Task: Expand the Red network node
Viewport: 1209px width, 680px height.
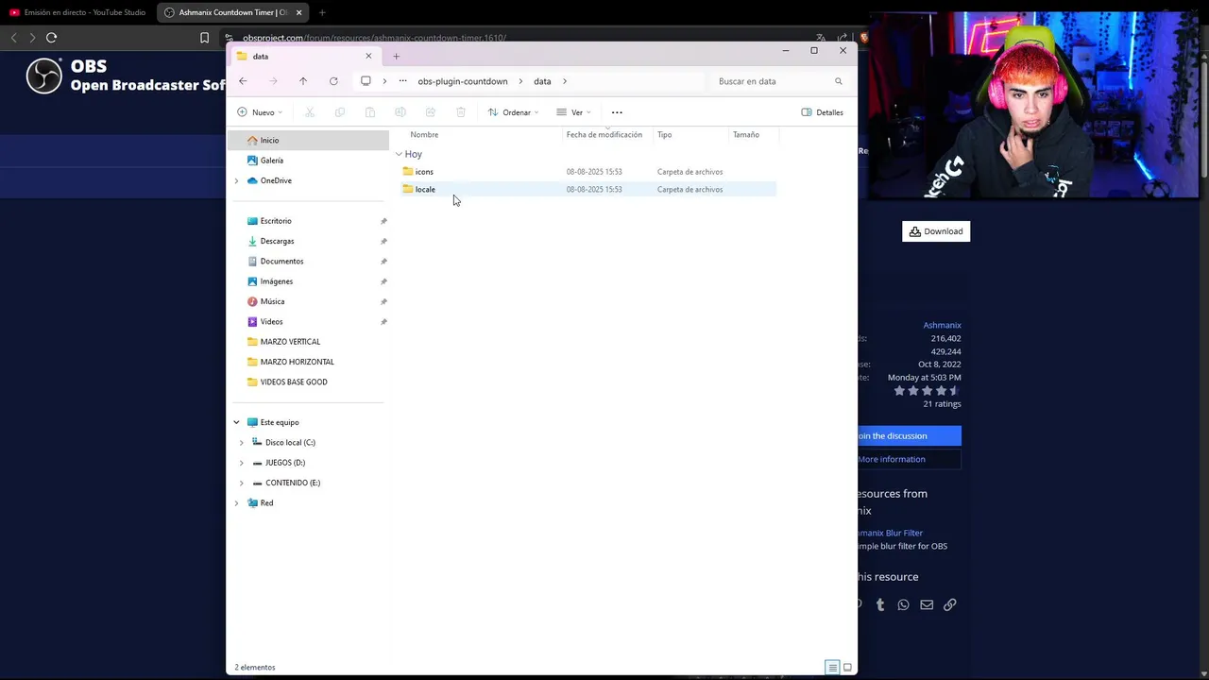Action: tap(236, 503)
